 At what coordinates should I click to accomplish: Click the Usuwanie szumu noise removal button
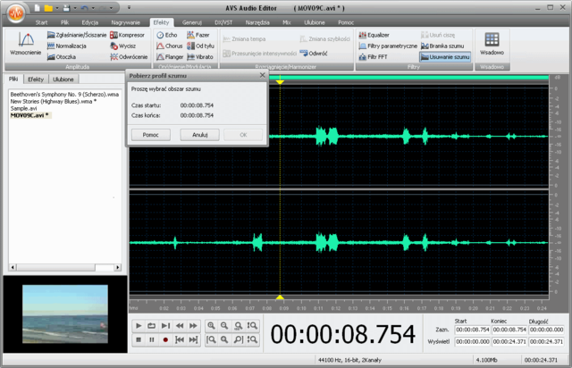coord(445,57)
